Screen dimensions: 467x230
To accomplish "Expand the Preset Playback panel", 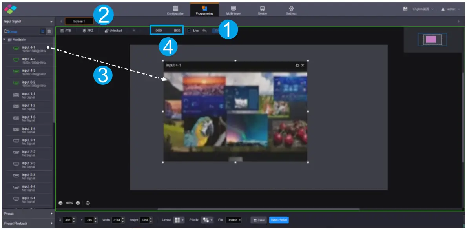I will coord(28,223).
